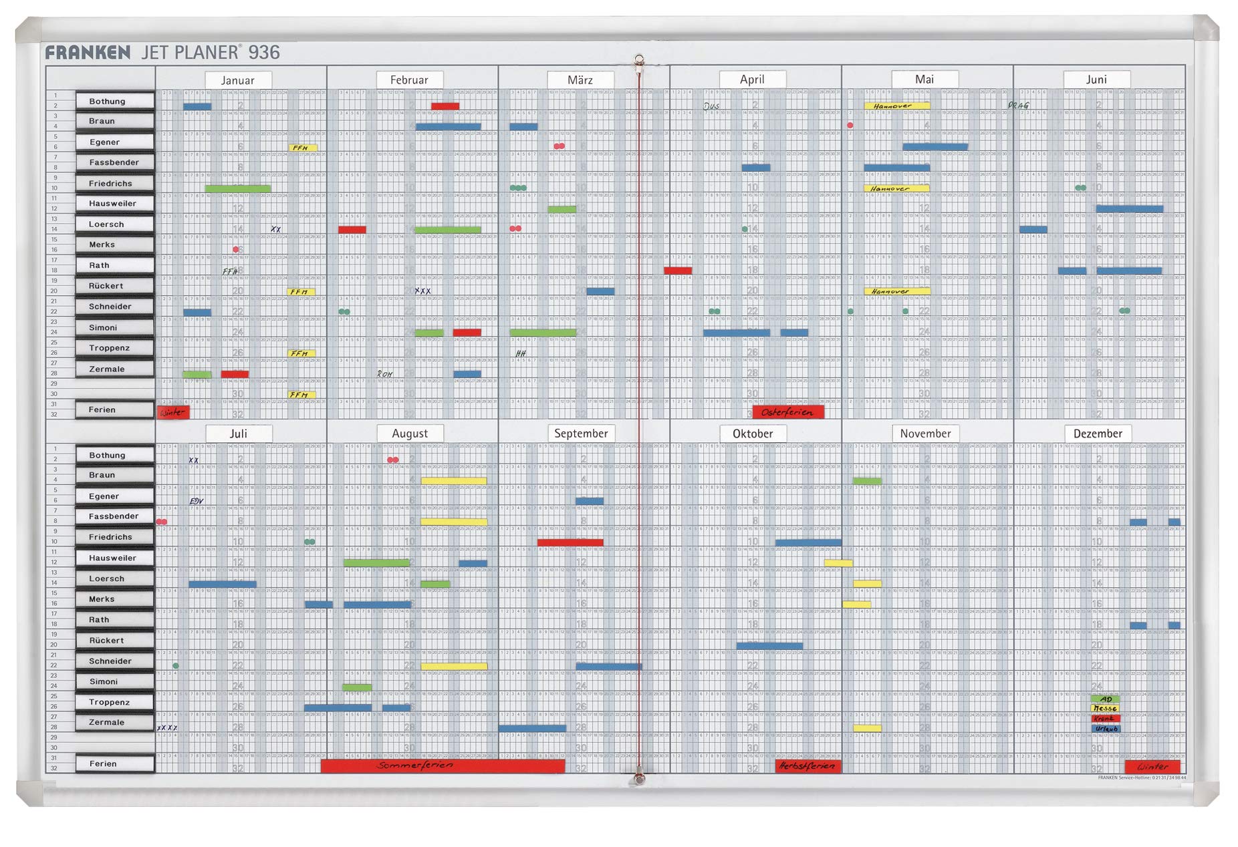The width and height of the screenshot is (1238, 847).
Task: Select the green strip in Friedrichs' Januar row
Action: tap(238, 189)
